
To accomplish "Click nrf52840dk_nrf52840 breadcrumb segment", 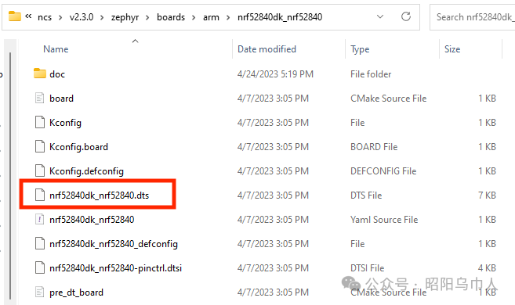I will (280, 17).
